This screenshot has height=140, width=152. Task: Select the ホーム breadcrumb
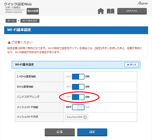coord(11,21)
